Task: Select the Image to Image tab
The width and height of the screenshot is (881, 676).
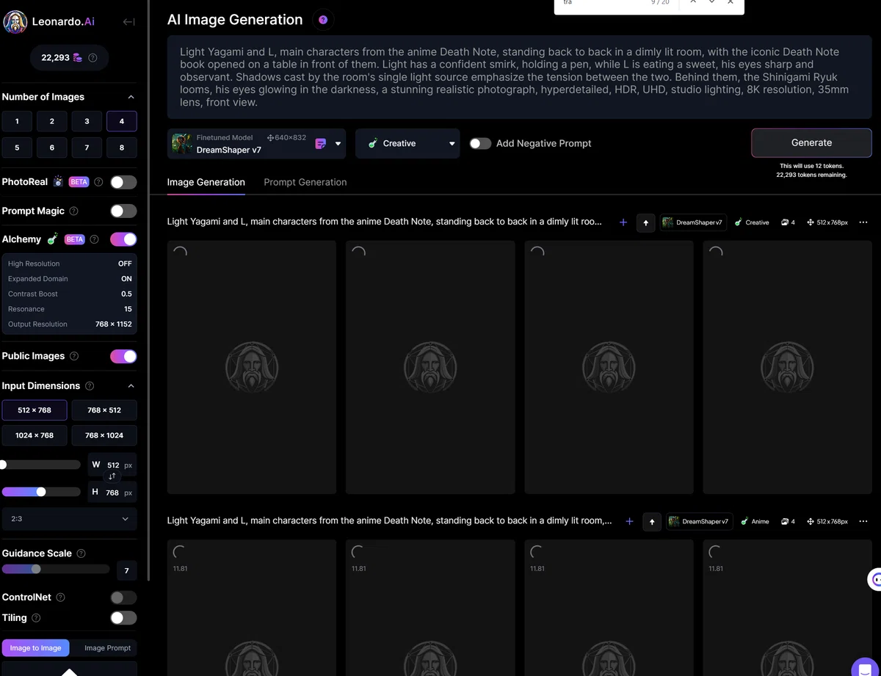Action: 36,648
